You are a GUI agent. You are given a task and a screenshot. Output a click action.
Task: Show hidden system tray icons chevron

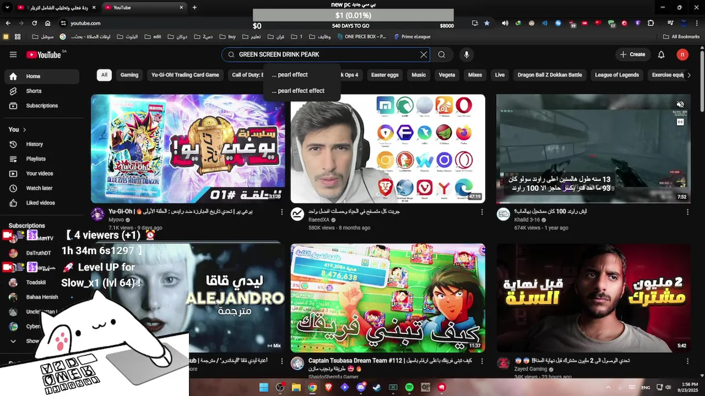[608, 387]
